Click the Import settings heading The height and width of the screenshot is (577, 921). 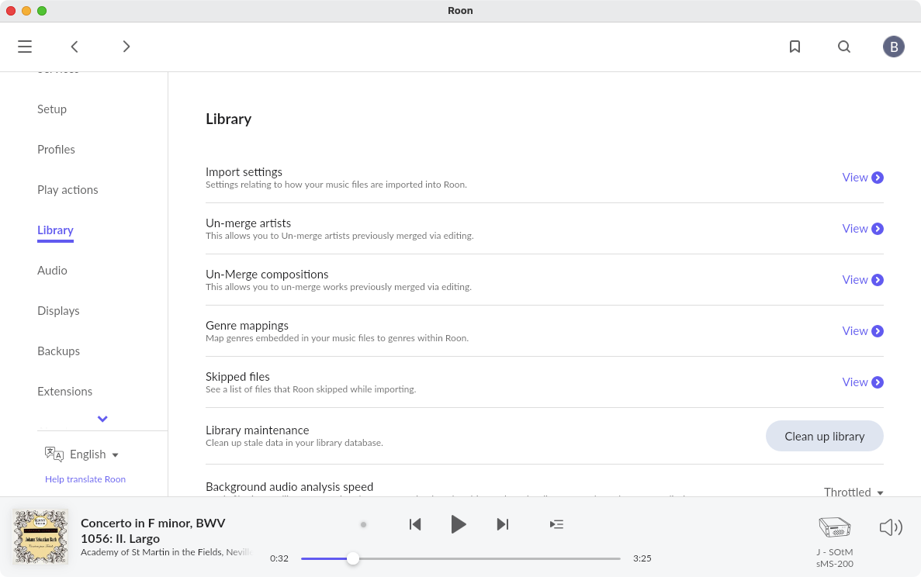pos(244,172)
